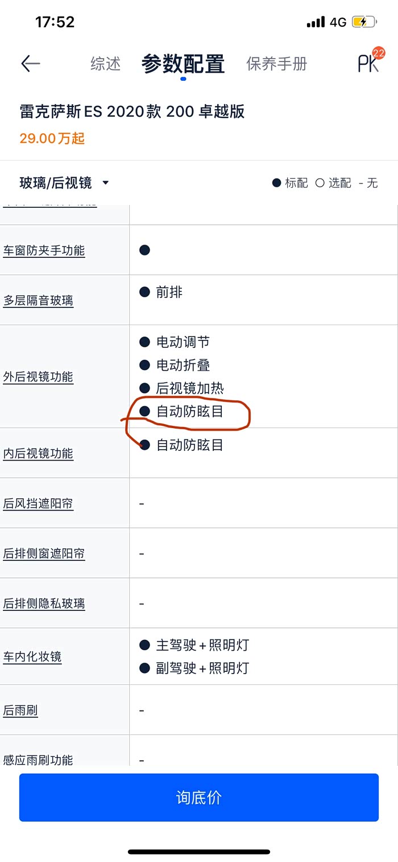398x862 pixels.
Task: Switch to the 综述 tab
Action: [x=106, y=64]
